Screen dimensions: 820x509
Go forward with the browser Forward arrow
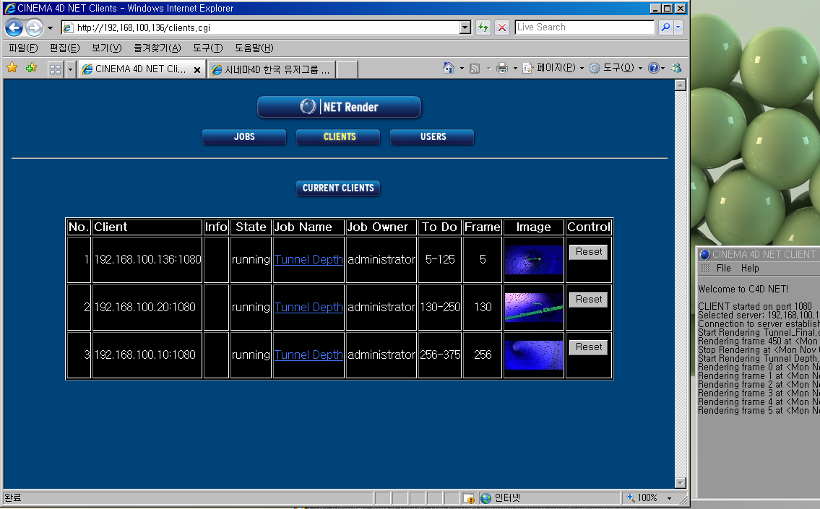34,27
